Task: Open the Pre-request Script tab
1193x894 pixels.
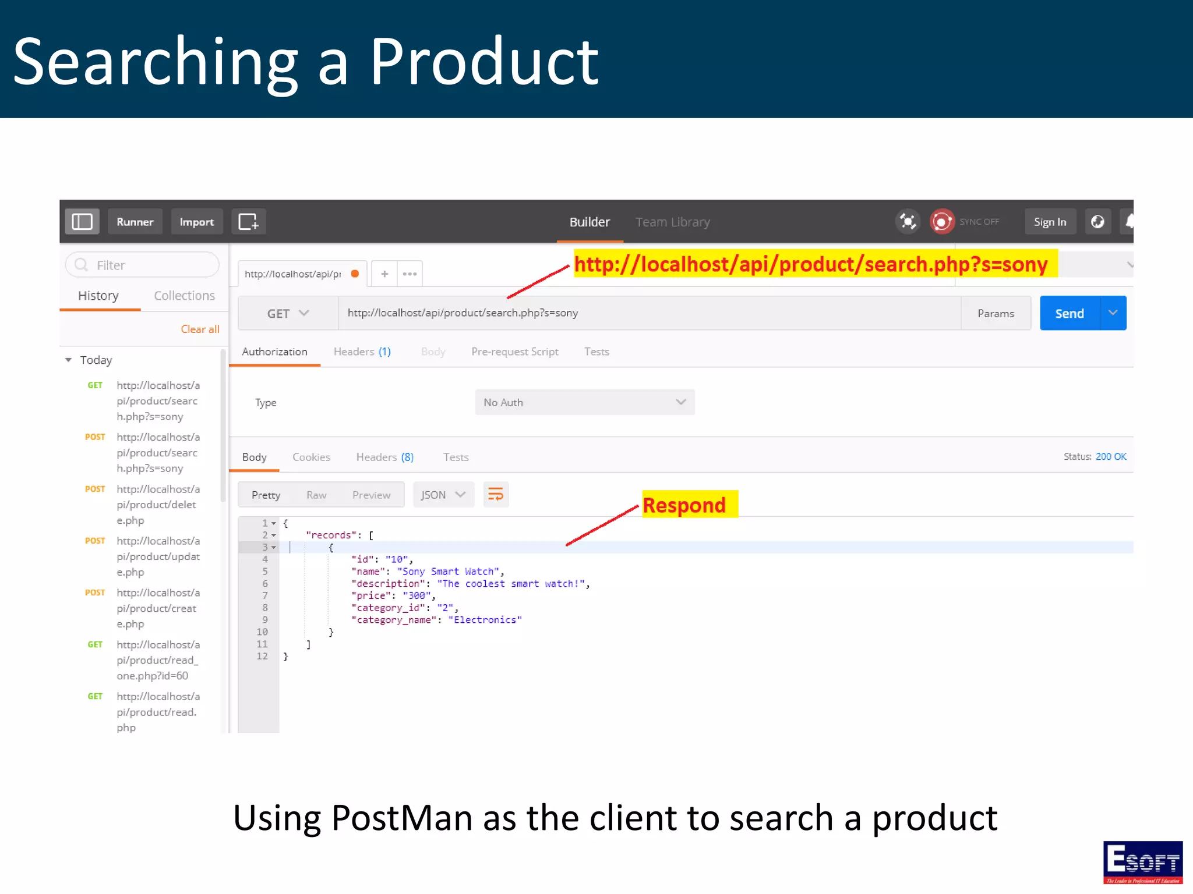Action: (515, 352)
